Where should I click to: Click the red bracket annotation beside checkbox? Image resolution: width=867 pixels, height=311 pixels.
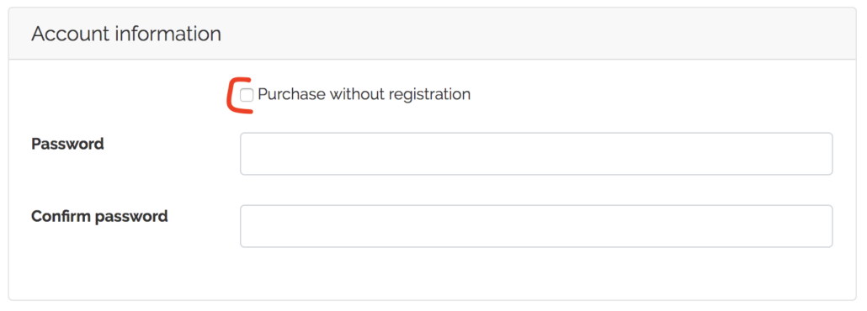pyautogui.click(x=239, y=96)
